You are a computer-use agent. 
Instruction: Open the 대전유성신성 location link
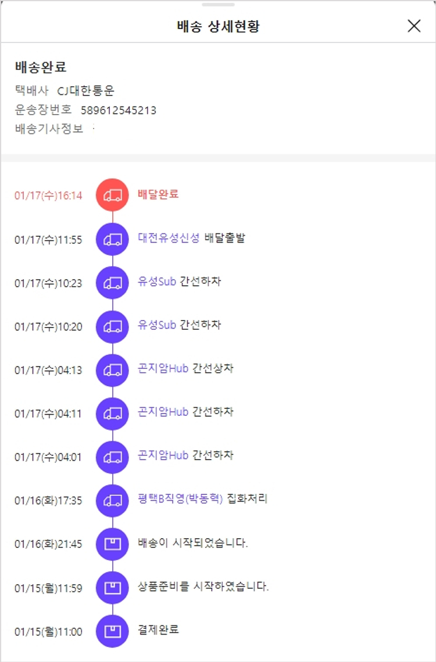(x=169, y=237)
